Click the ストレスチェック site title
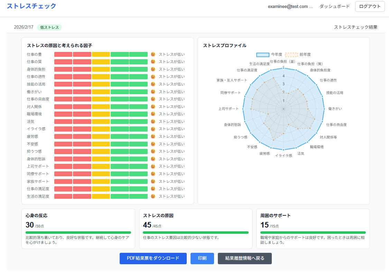The width and height of the screenshot is (389, 276). pos(31,6)
